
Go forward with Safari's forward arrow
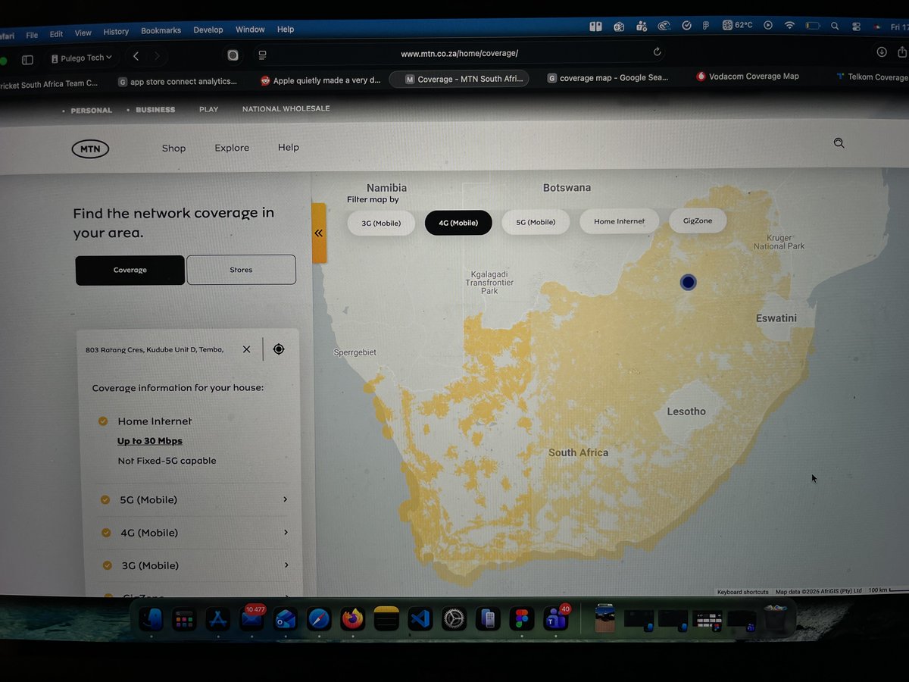tap(157, 56)
